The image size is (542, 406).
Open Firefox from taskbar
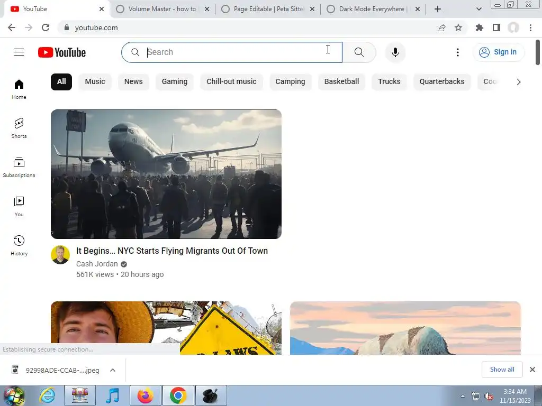point(146,395)
